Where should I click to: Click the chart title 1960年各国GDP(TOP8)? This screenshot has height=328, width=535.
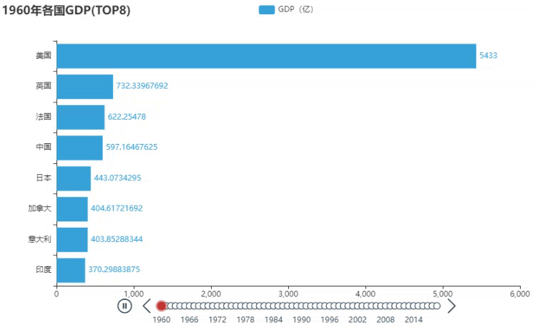[x=67, y=10]
